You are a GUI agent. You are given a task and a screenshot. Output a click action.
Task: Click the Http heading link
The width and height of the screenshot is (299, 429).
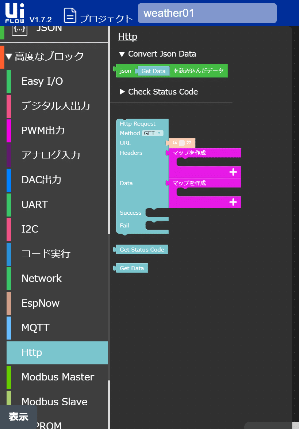[127, 37]
